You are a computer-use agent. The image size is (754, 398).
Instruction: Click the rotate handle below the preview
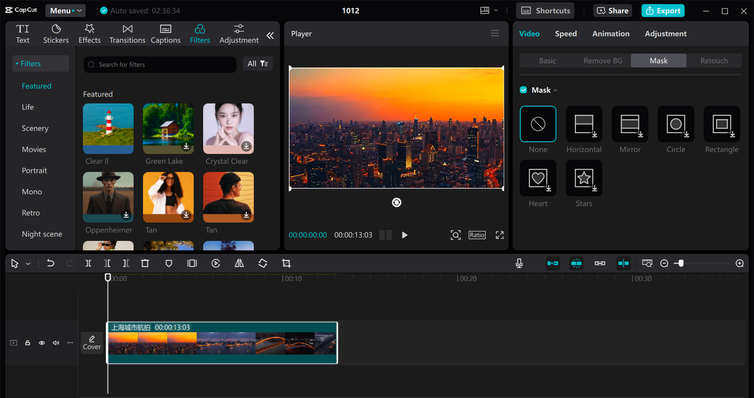coord(396,202)
